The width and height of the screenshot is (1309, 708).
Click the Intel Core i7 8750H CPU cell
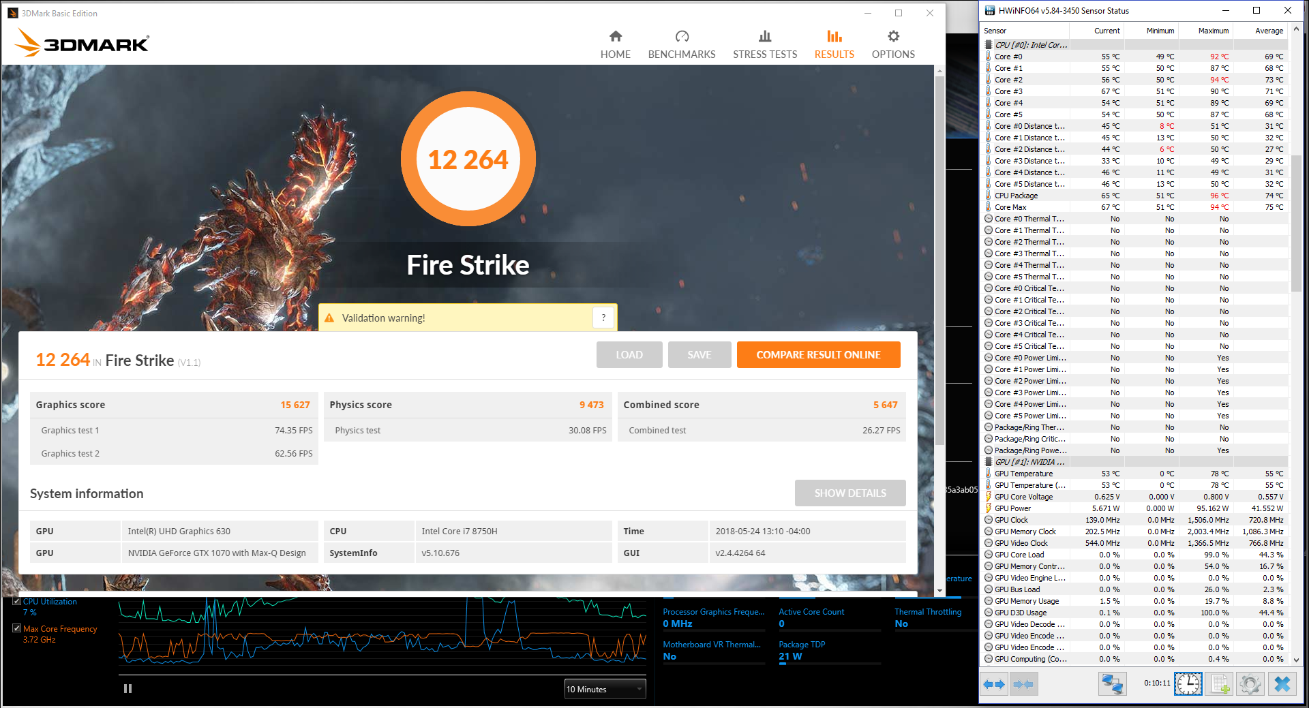513,531
